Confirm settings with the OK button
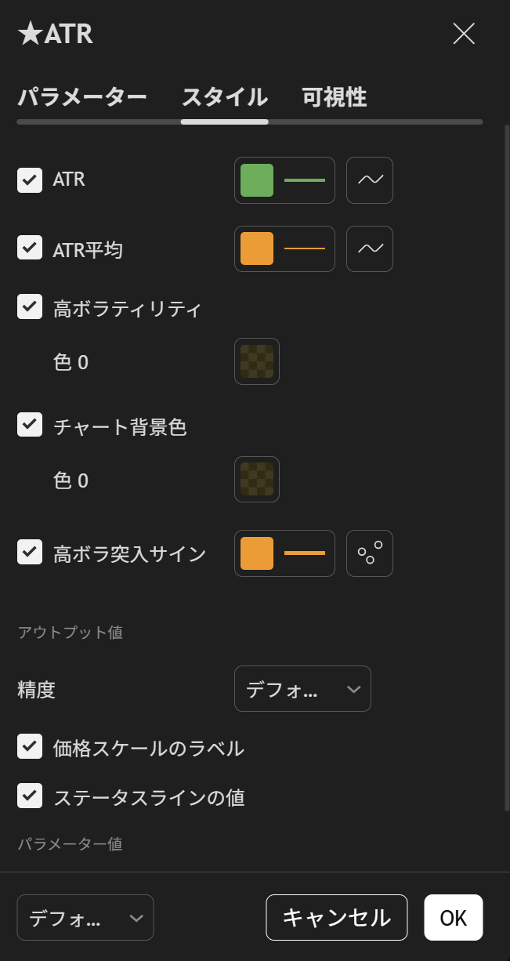The height and width of the screenshot is (961, 510). click(453, 917)
